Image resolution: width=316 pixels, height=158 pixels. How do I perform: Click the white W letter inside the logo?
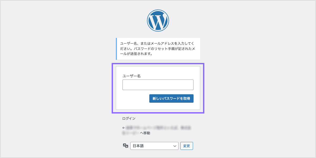157,22
